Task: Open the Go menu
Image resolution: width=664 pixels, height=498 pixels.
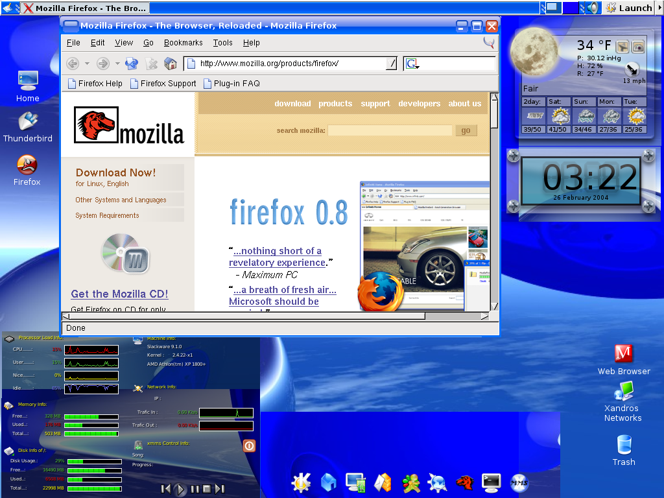Action: [148, 43]
